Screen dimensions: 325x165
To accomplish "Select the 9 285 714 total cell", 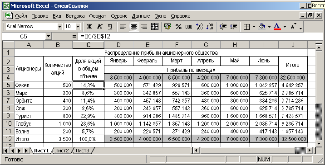I will click(293, 124).
